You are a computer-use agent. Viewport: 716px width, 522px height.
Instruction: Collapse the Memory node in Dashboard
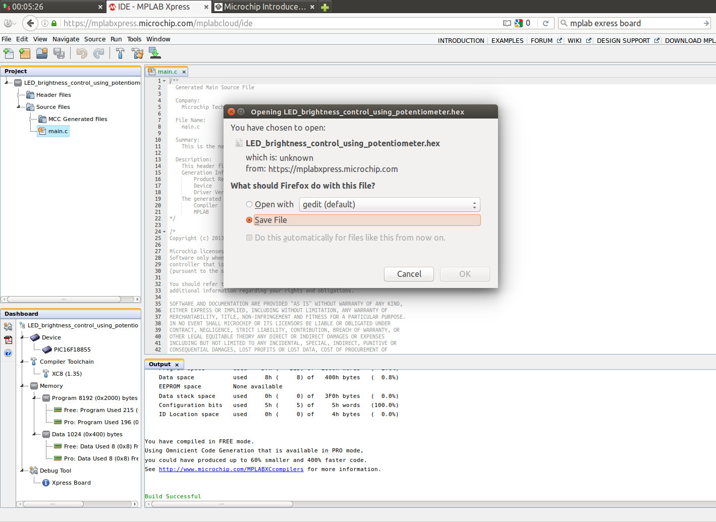23,386
